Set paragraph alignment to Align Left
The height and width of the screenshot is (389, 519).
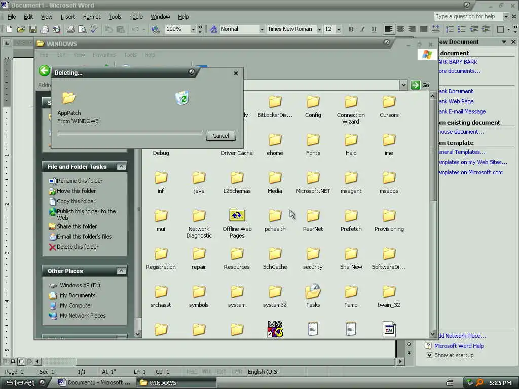click(389, 29)
